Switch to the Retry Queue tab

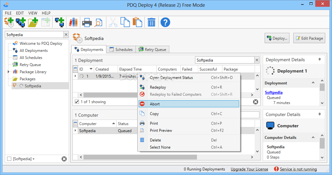click(152, 50)
